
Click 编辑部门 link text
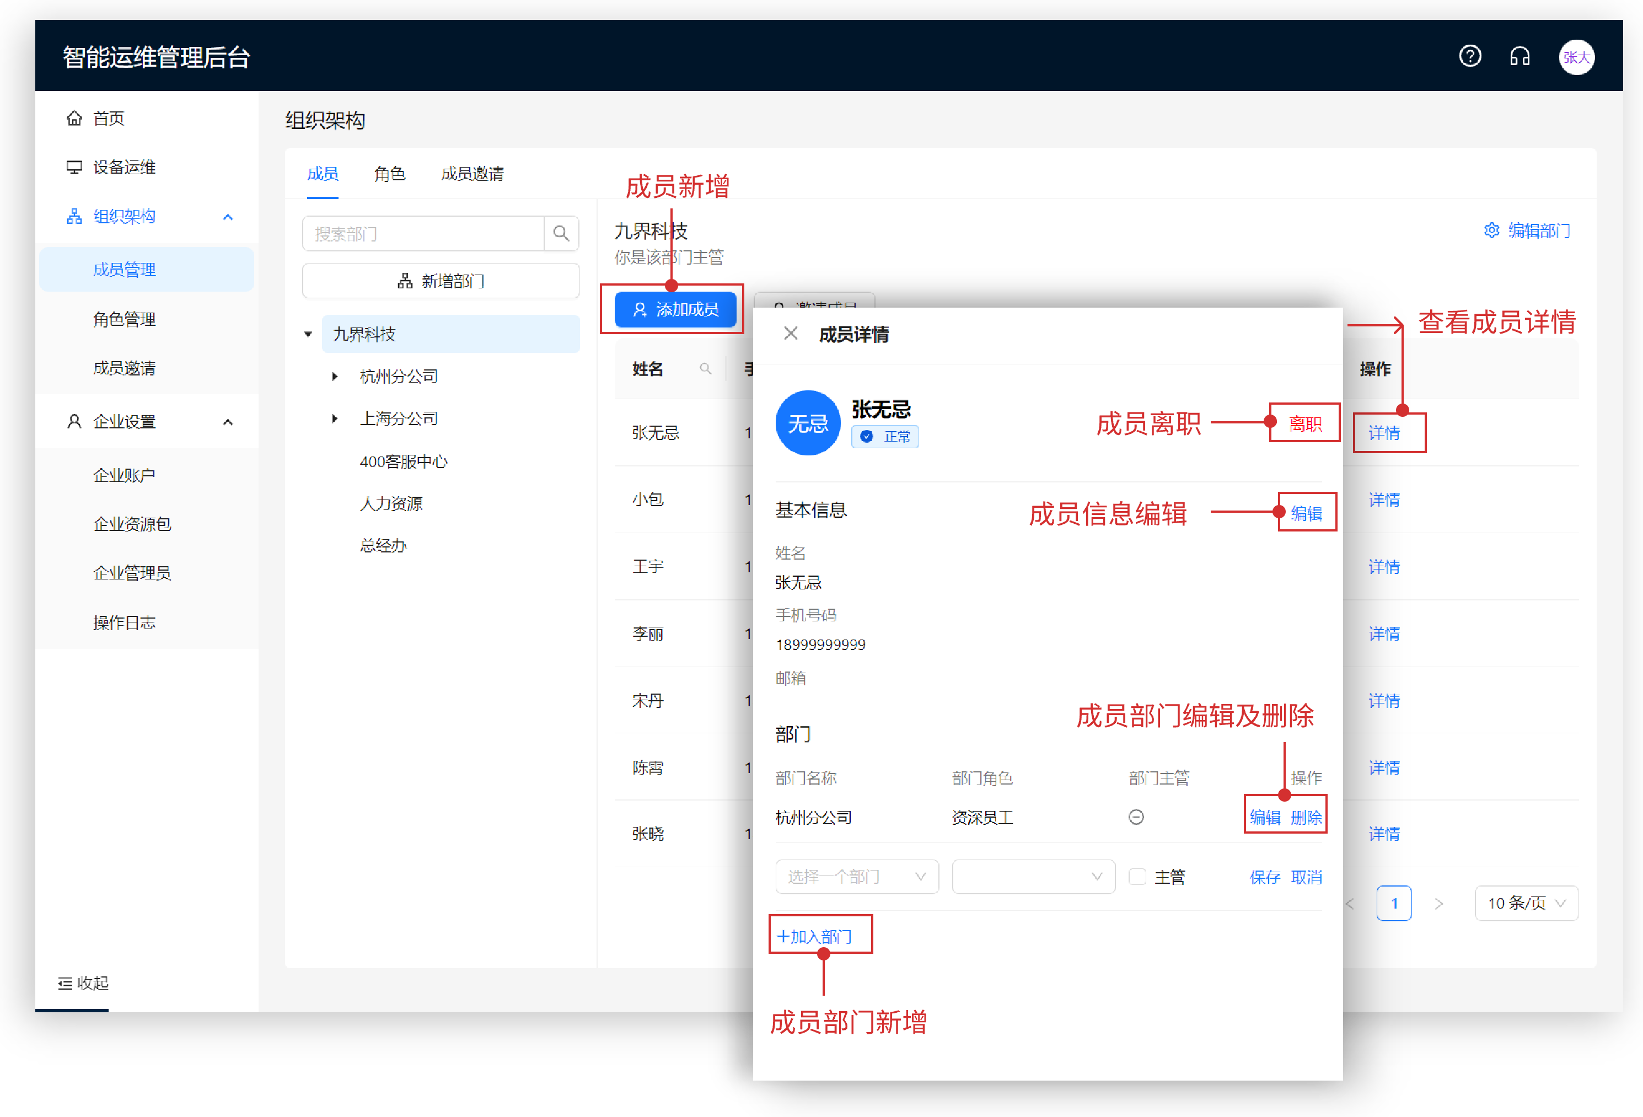pos(1538,230)
